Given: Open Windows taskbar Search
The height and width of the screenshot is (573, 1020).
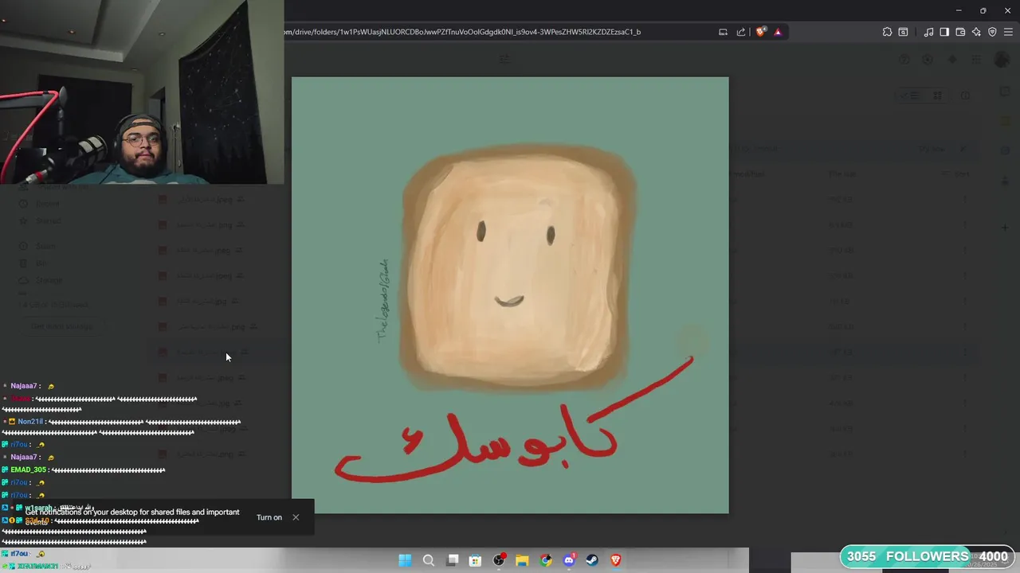Looking at the screenshot, I should click(428, 560).
